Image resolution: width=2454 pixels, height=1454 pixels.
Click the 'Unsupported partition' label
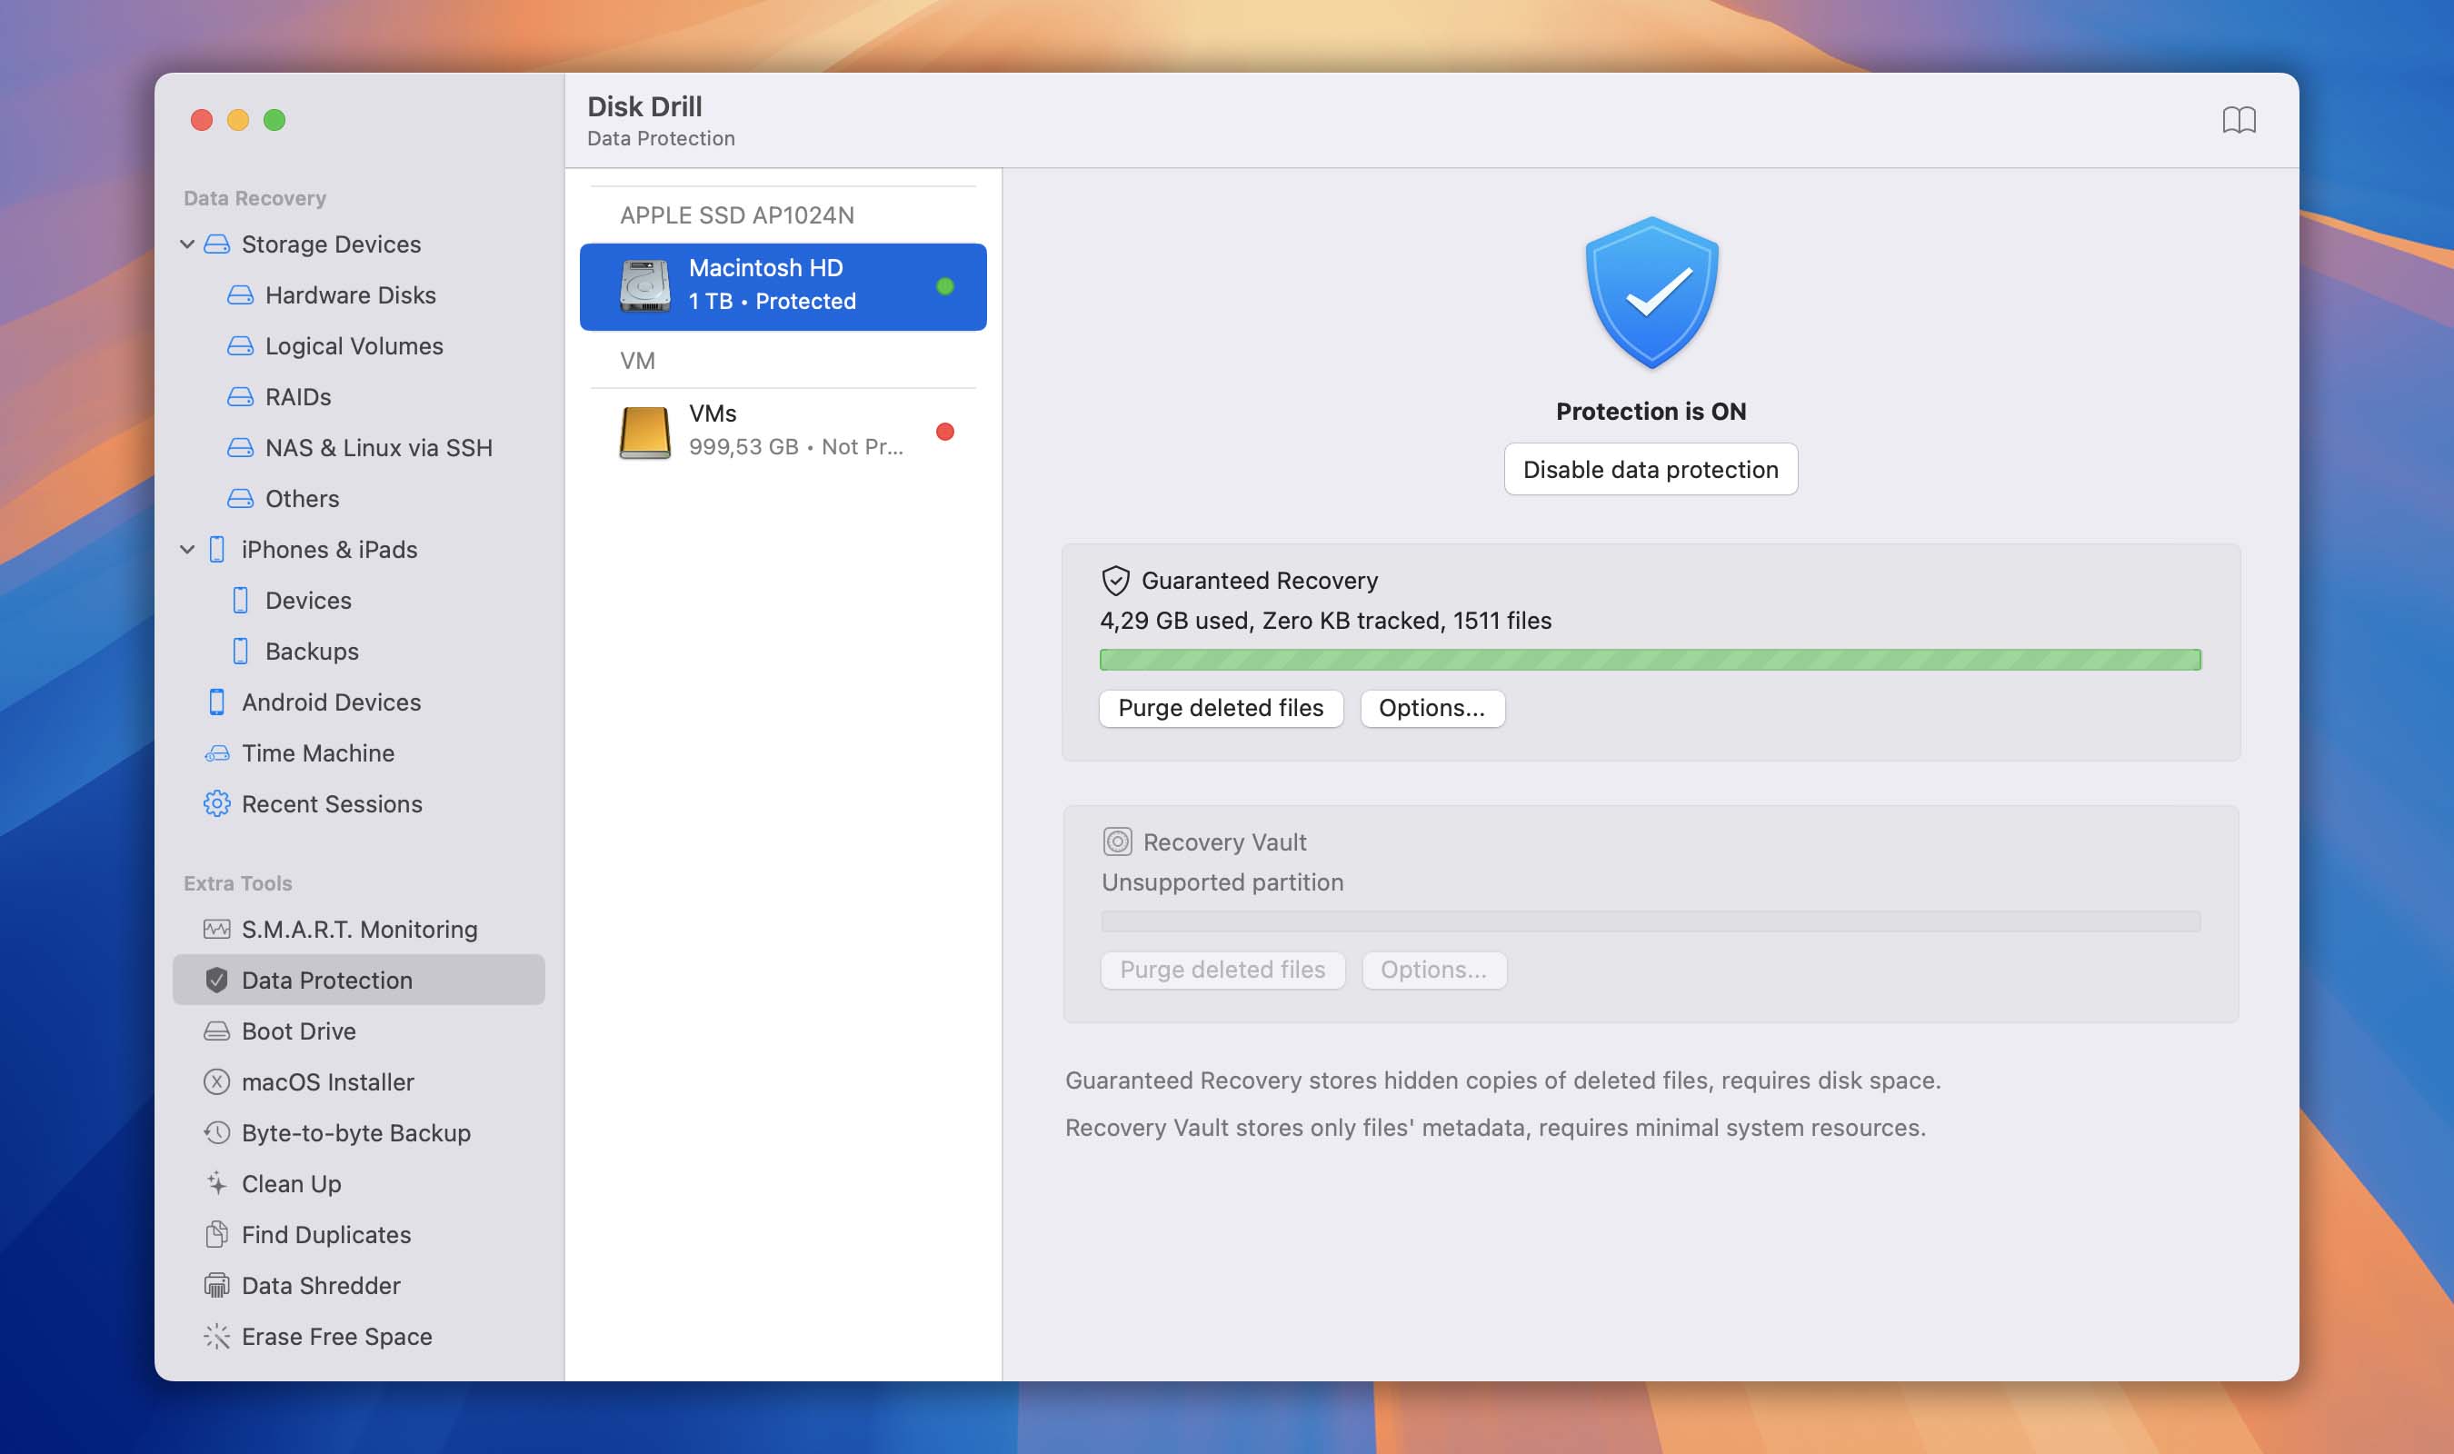pyautogui.click(x=1222, y=882)
